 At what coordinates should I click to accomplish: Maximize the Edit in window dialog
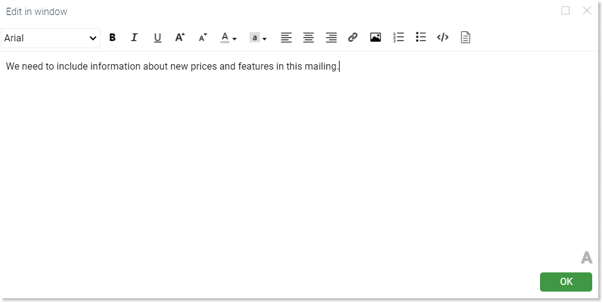click(565, 10)
